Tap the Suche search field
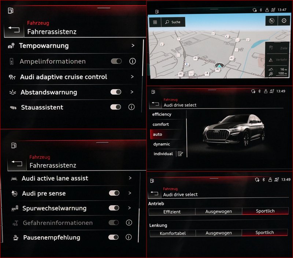The image size is (293, 258). click(173, 22)
